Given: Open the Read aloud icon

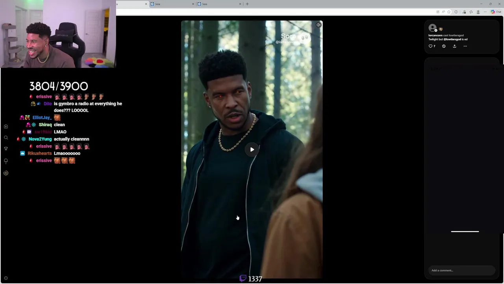Looking at the screenshot, I should pyautogui.click(x=443, y=12).
